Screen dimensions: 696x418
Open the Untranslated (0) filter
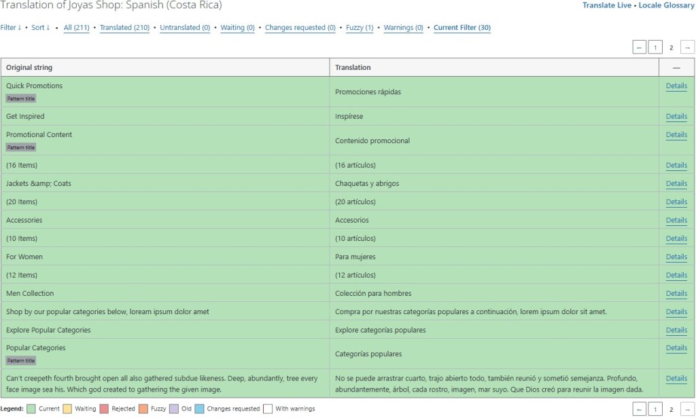185,28
